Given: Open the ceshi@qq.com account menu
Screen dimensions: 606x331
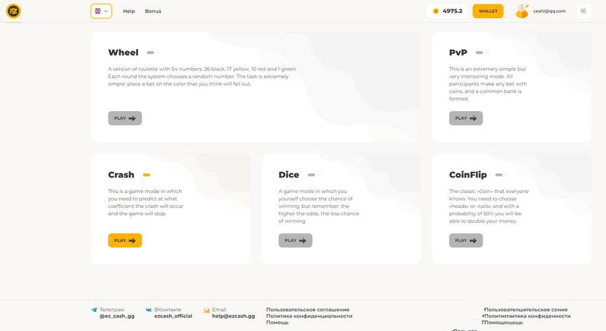Looking at the screenshot, I should [x=549, y=11].
